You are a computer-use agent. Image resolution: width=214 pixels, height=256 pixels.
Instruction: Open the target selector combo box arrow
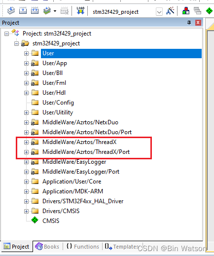click(159, 12)
